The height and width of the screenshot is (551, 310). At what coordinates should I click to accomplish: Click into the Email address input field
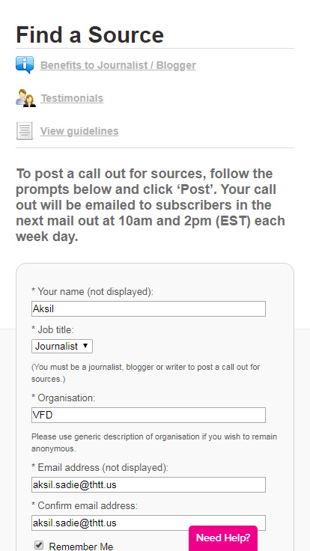[148, 485]
